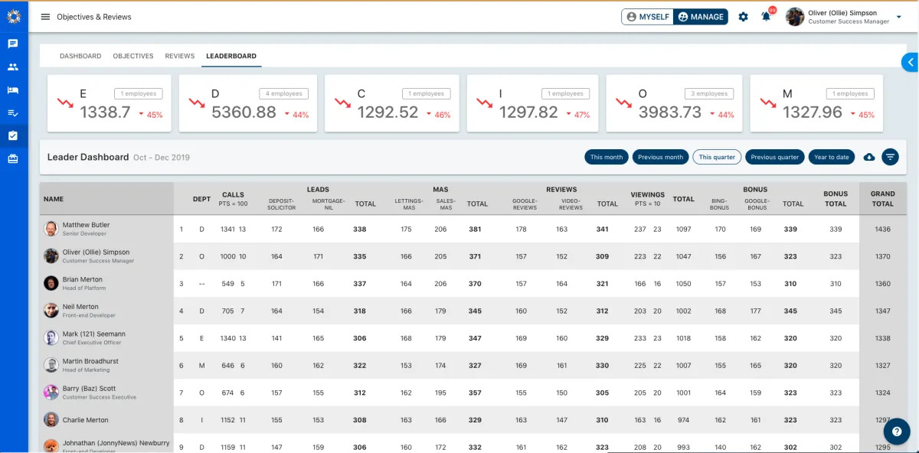This screenshot has width=919, height=453.
Task: Click the GRAND TOTAL column header
Action: (x=882, y=199)
